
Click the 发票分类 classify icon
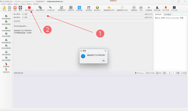(71, 8)
